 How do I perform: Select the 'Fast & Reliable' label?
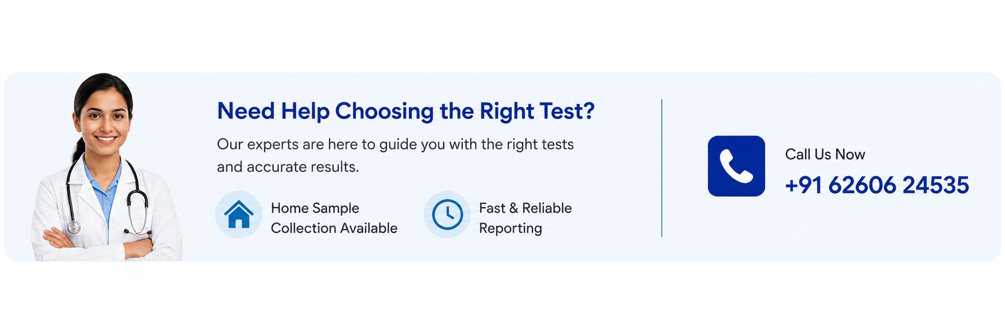pos(525,208)
